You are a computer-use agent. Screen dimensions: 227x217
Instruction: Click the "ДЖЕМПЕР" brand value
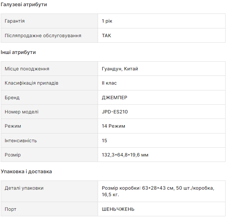(115, 98)
